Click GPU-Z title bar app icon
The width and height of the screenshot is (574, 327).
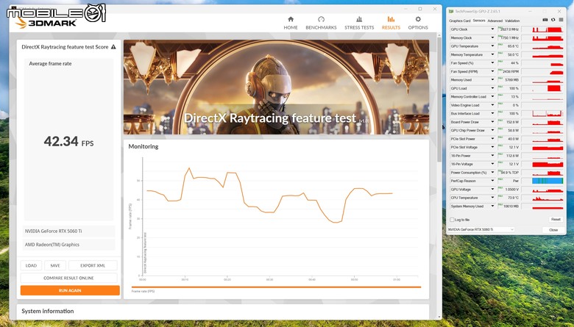click(450, 11)
